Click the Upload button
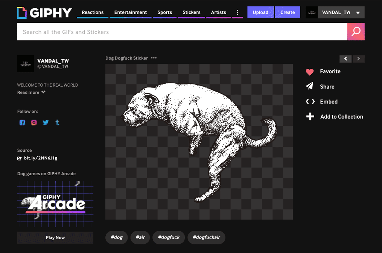 point(260,12)
